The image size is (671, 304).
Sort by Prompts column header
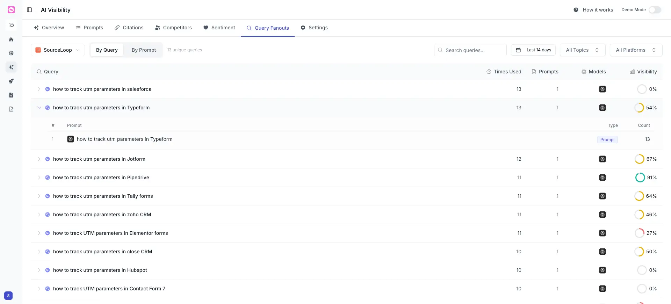[x=545, y=72]
